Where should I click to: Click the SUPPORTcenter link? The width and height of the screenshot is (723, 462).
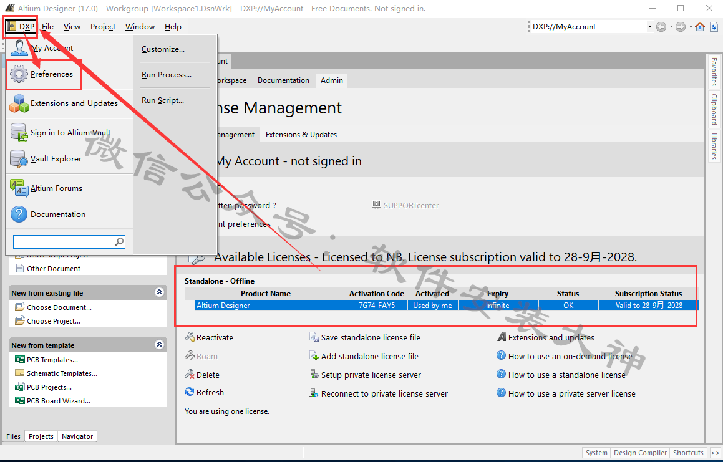411,206
